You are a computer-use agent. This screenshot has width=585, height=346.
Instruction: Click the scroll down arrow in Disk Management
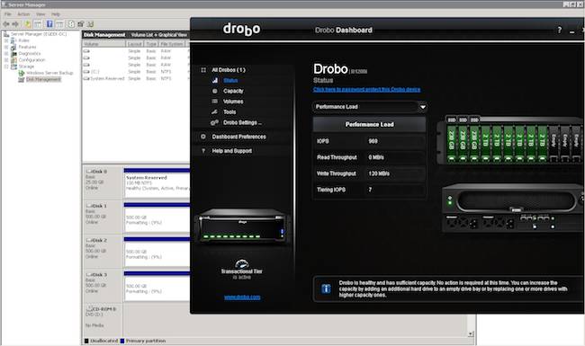(x=471, y=333)
